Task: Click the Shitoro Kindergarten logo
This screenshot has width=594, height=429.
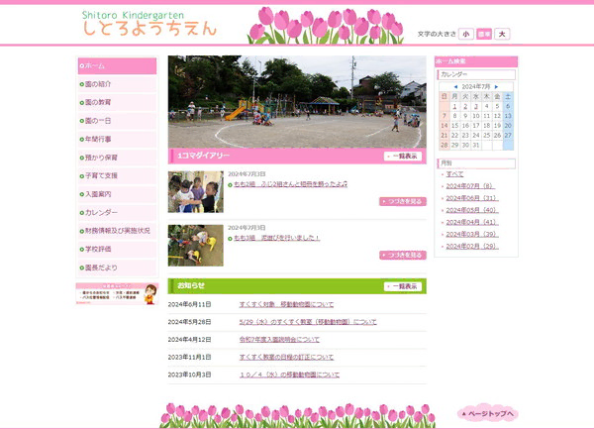Action: pyautogui.click(x=148, y=24)
